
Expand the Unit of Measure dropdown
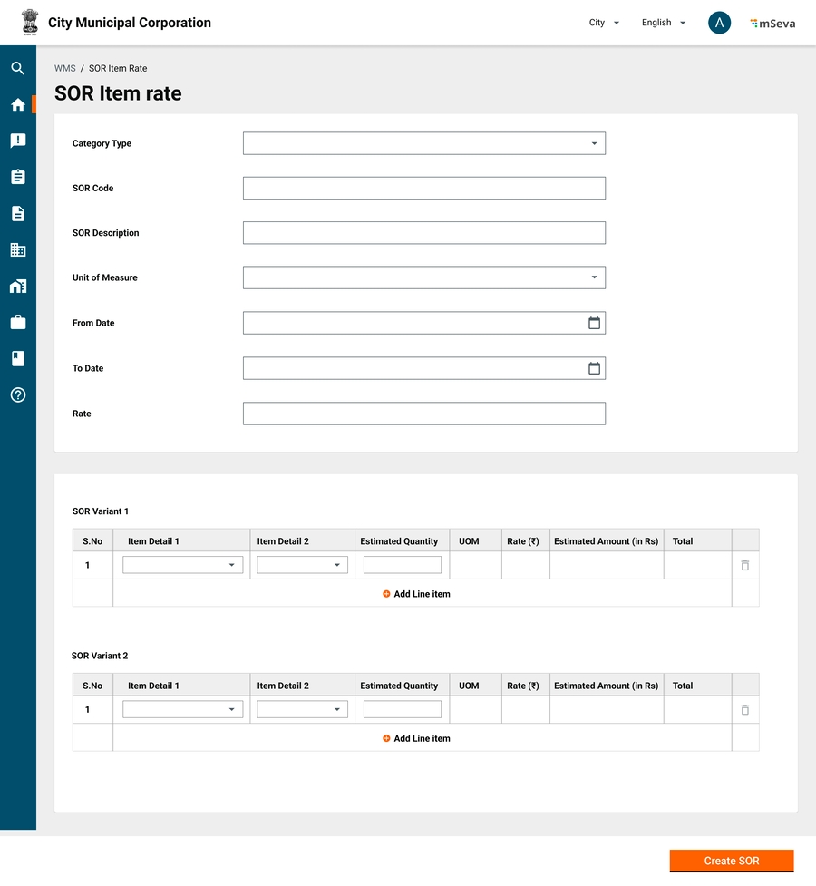point(423,277)
